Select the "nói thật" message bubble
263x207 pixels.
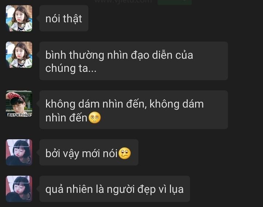coord(64,18)
